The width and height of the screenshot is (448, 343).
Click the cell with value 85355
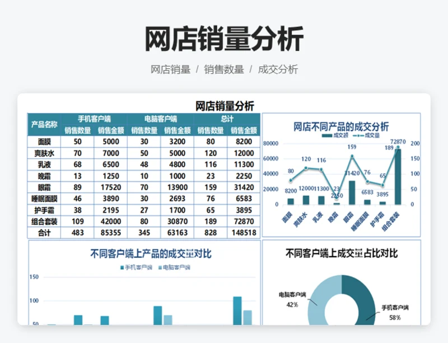pos(111,233)
